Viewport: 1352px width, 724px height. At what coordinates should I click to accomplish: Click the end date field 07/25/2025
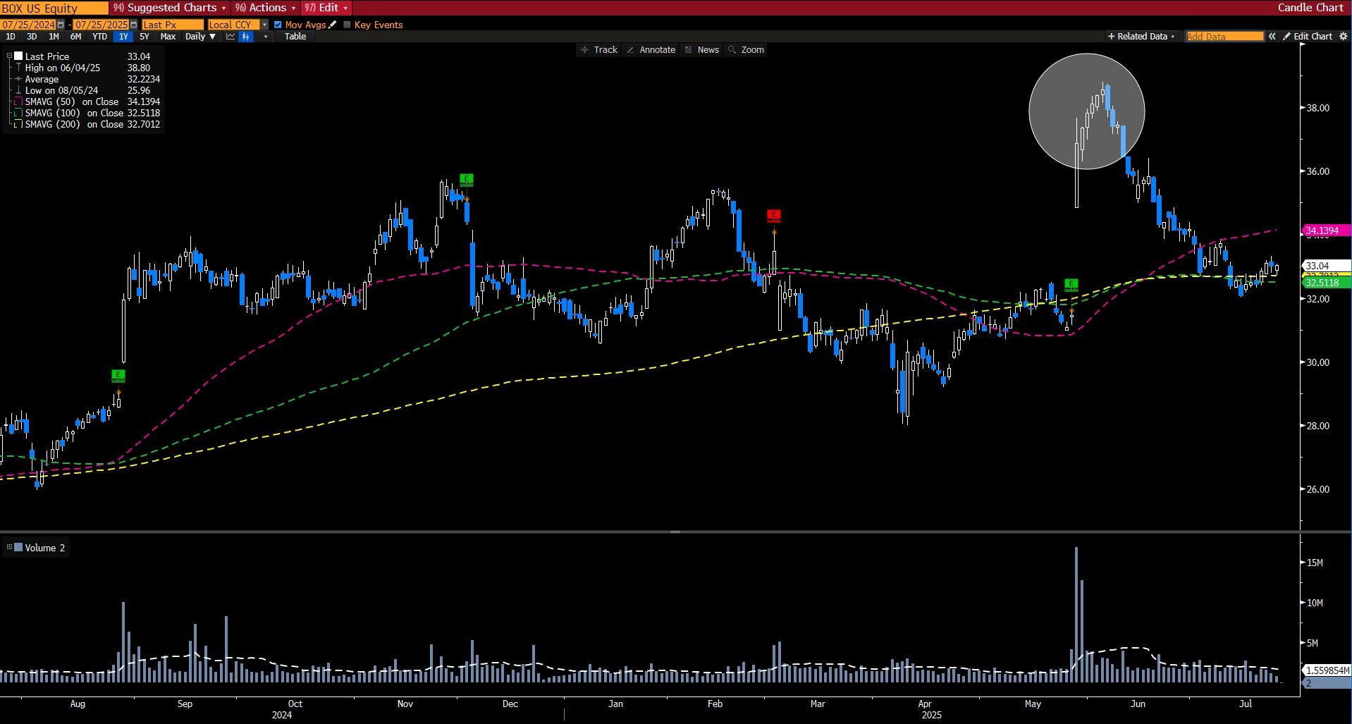tap(102, 25)
